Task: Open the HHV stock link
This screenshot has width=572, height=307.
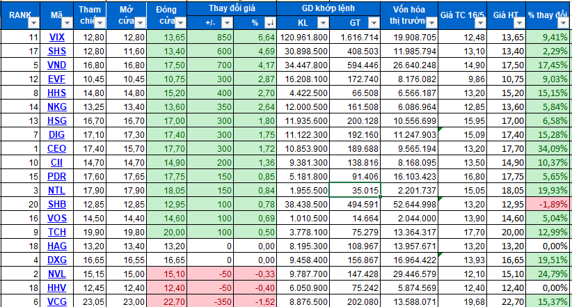Action: 57,288
